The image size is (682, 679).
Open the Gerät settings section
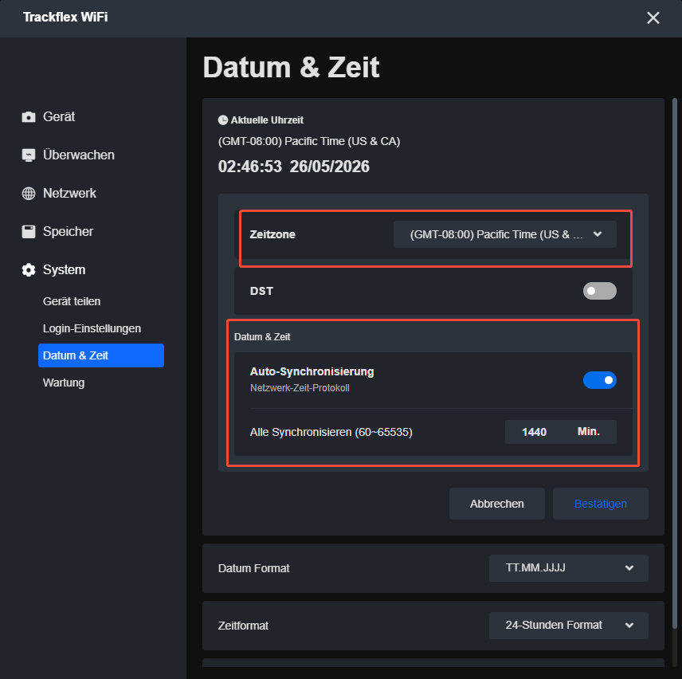point(59,116)
